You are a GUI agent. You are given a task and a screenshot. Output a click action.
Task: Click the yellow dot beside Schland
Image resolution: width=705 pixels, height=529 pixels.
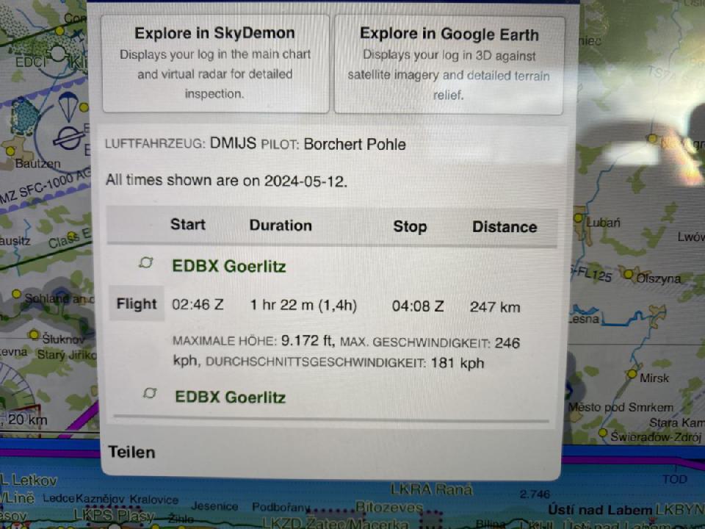[x=17, y=294]
